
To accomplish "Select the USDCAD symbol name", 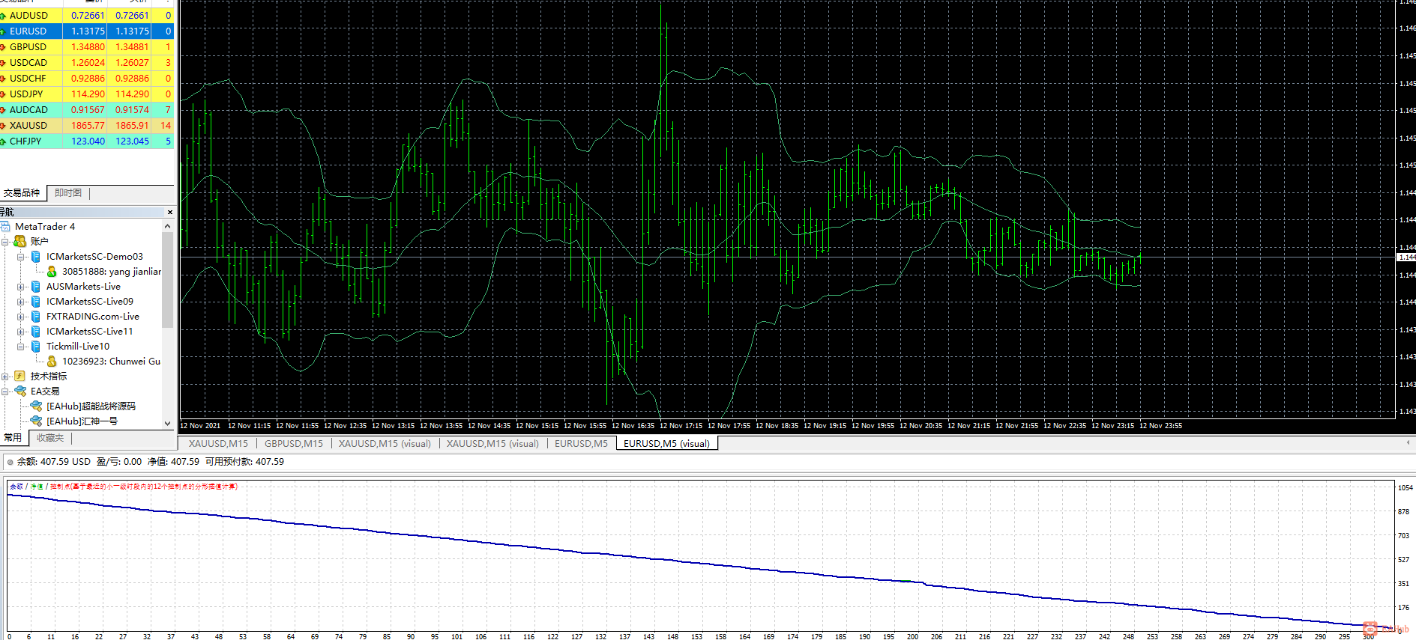I will [28, 63].
